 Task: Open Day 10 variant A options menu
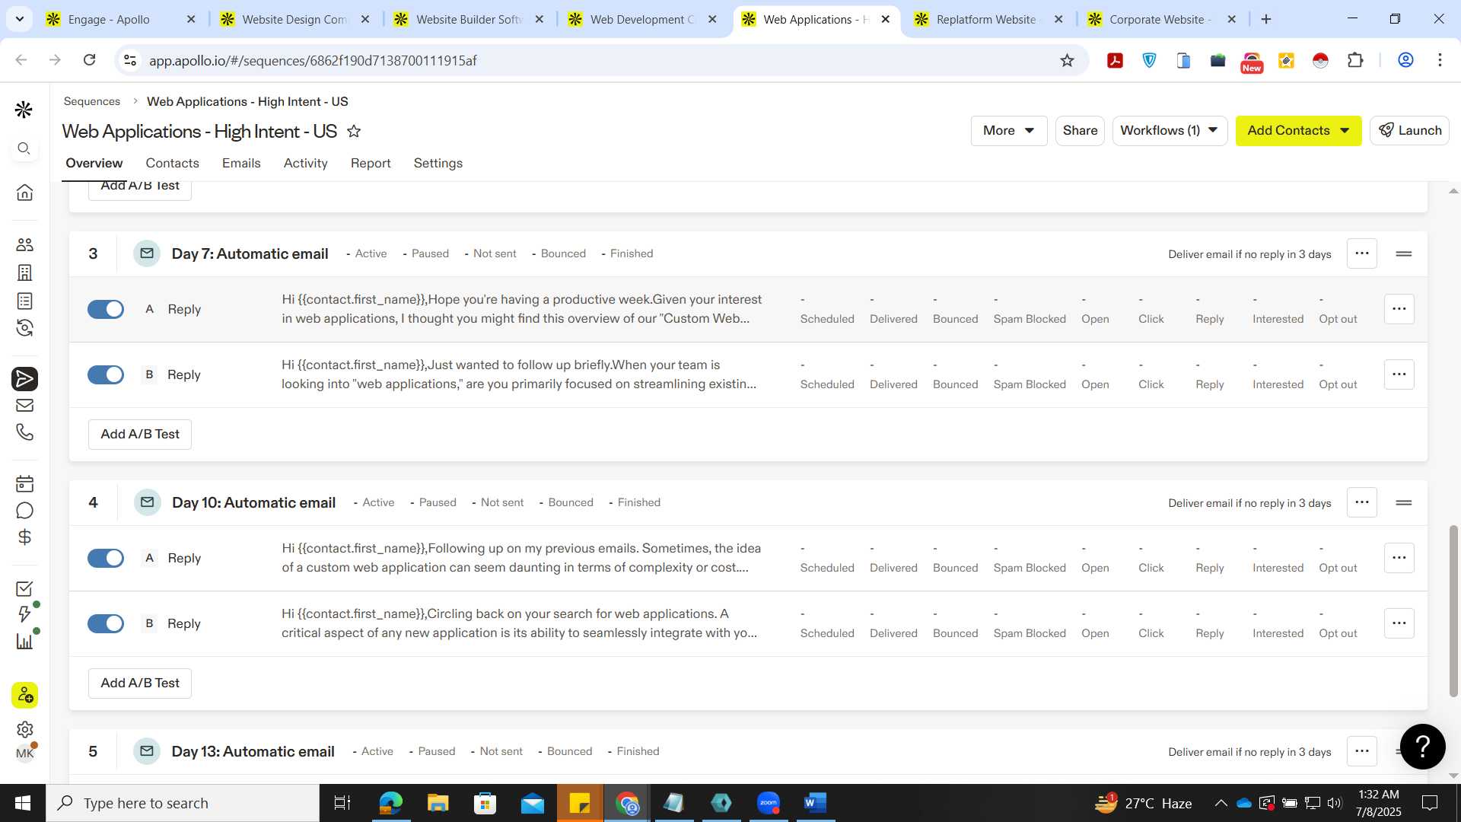click(1399, 558)
